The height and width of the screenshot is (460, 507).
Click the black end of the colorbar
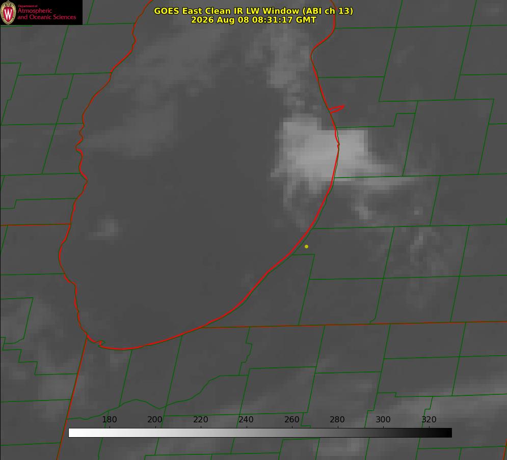point(446,433)
